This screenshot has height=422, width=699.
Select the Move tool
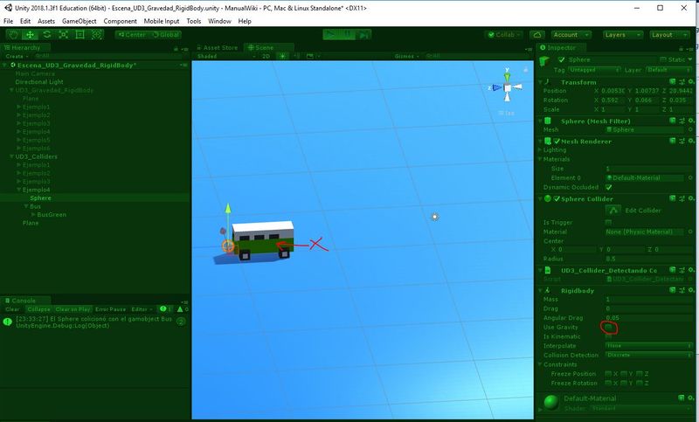(x=30, y=34)
